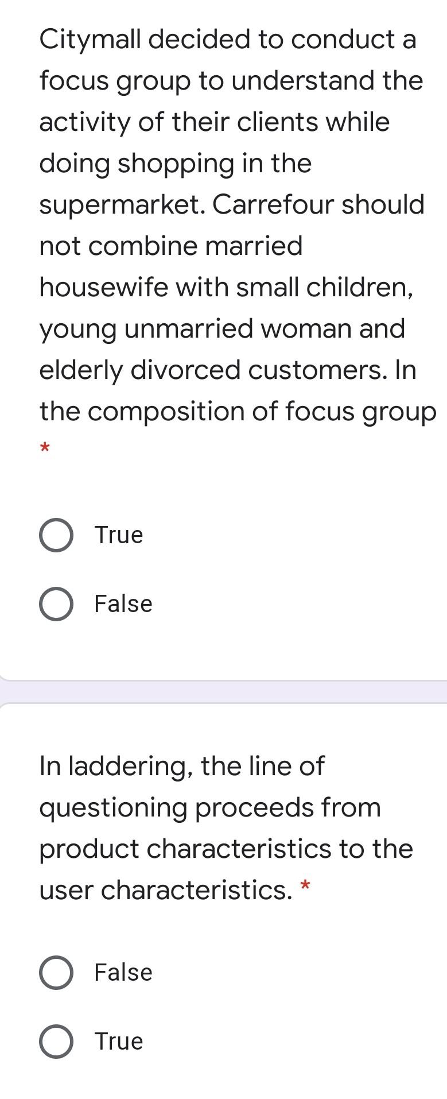Click the True radio circle under the laddering question
The width and height of the screenshot is (447, 1099).
pos(56,1041)
